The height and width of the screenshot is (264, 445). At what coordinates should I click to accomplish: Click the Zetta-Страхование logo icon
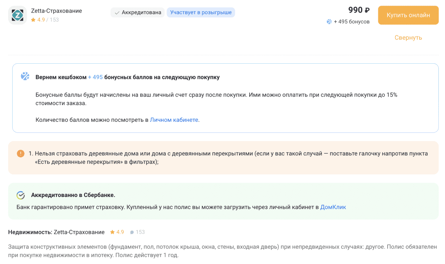(x=17, y=15)
